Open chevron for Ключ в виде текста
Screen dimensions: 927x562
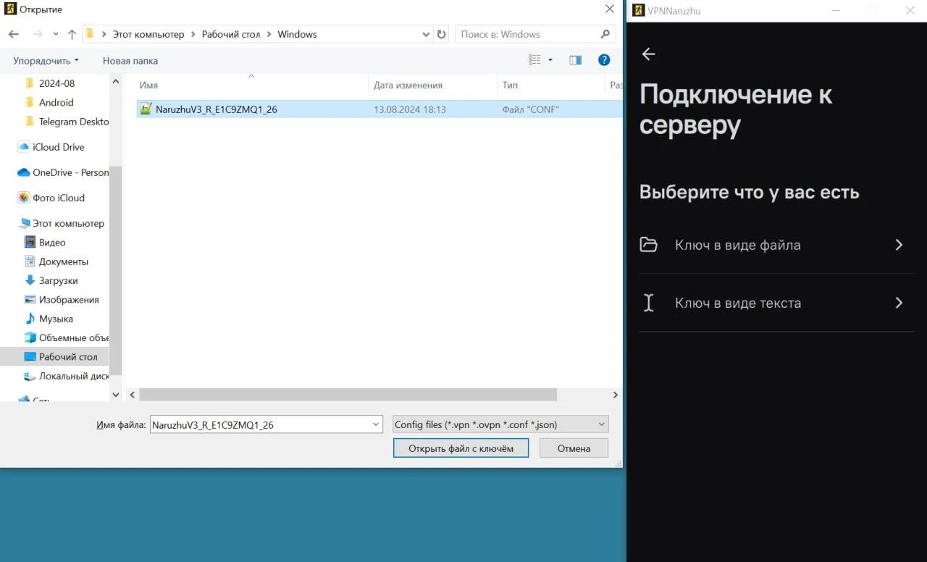[899, 303]
